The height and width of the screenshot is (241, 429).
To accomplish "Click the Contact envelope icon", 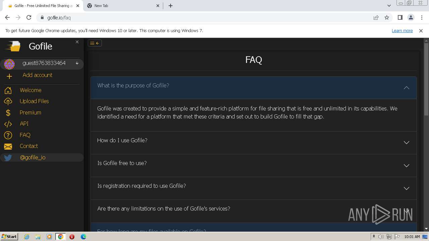I will [8, 146].
